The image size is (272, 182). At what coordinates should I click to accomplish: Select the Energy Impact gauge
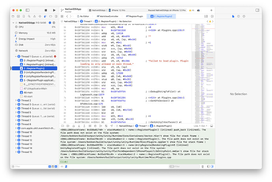click(x=35, y=39)
